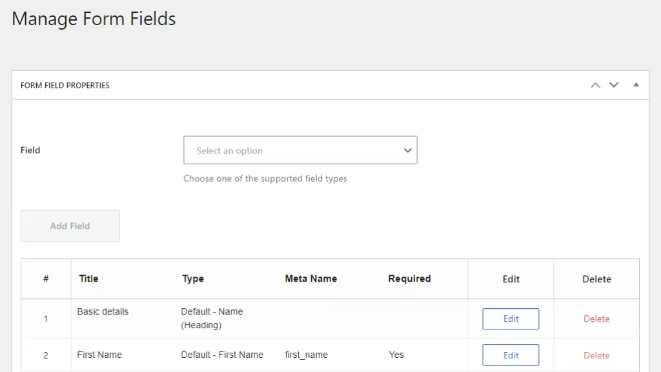
Task: Select the 'Basic details' title cell
Action: click(103, 311)
